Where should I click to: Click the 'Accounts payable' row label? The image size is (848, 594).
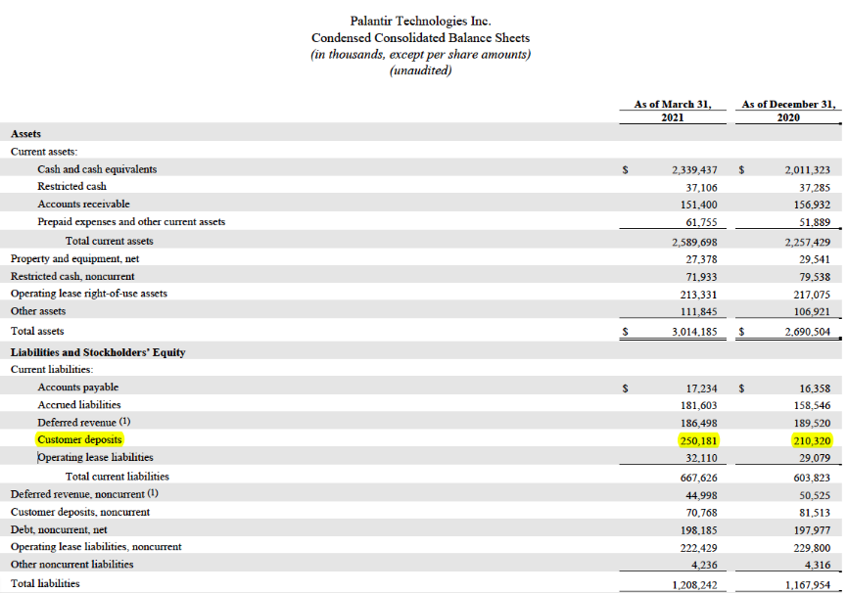point(78,388)
